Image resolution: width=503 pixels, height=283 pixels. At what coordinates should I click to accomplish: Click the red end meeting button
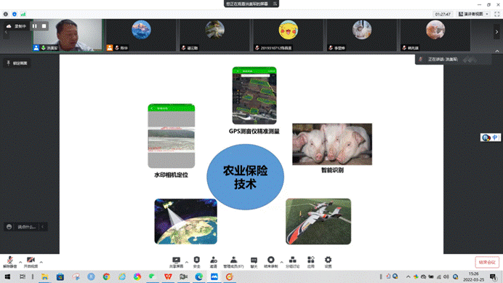coord(486,262)
